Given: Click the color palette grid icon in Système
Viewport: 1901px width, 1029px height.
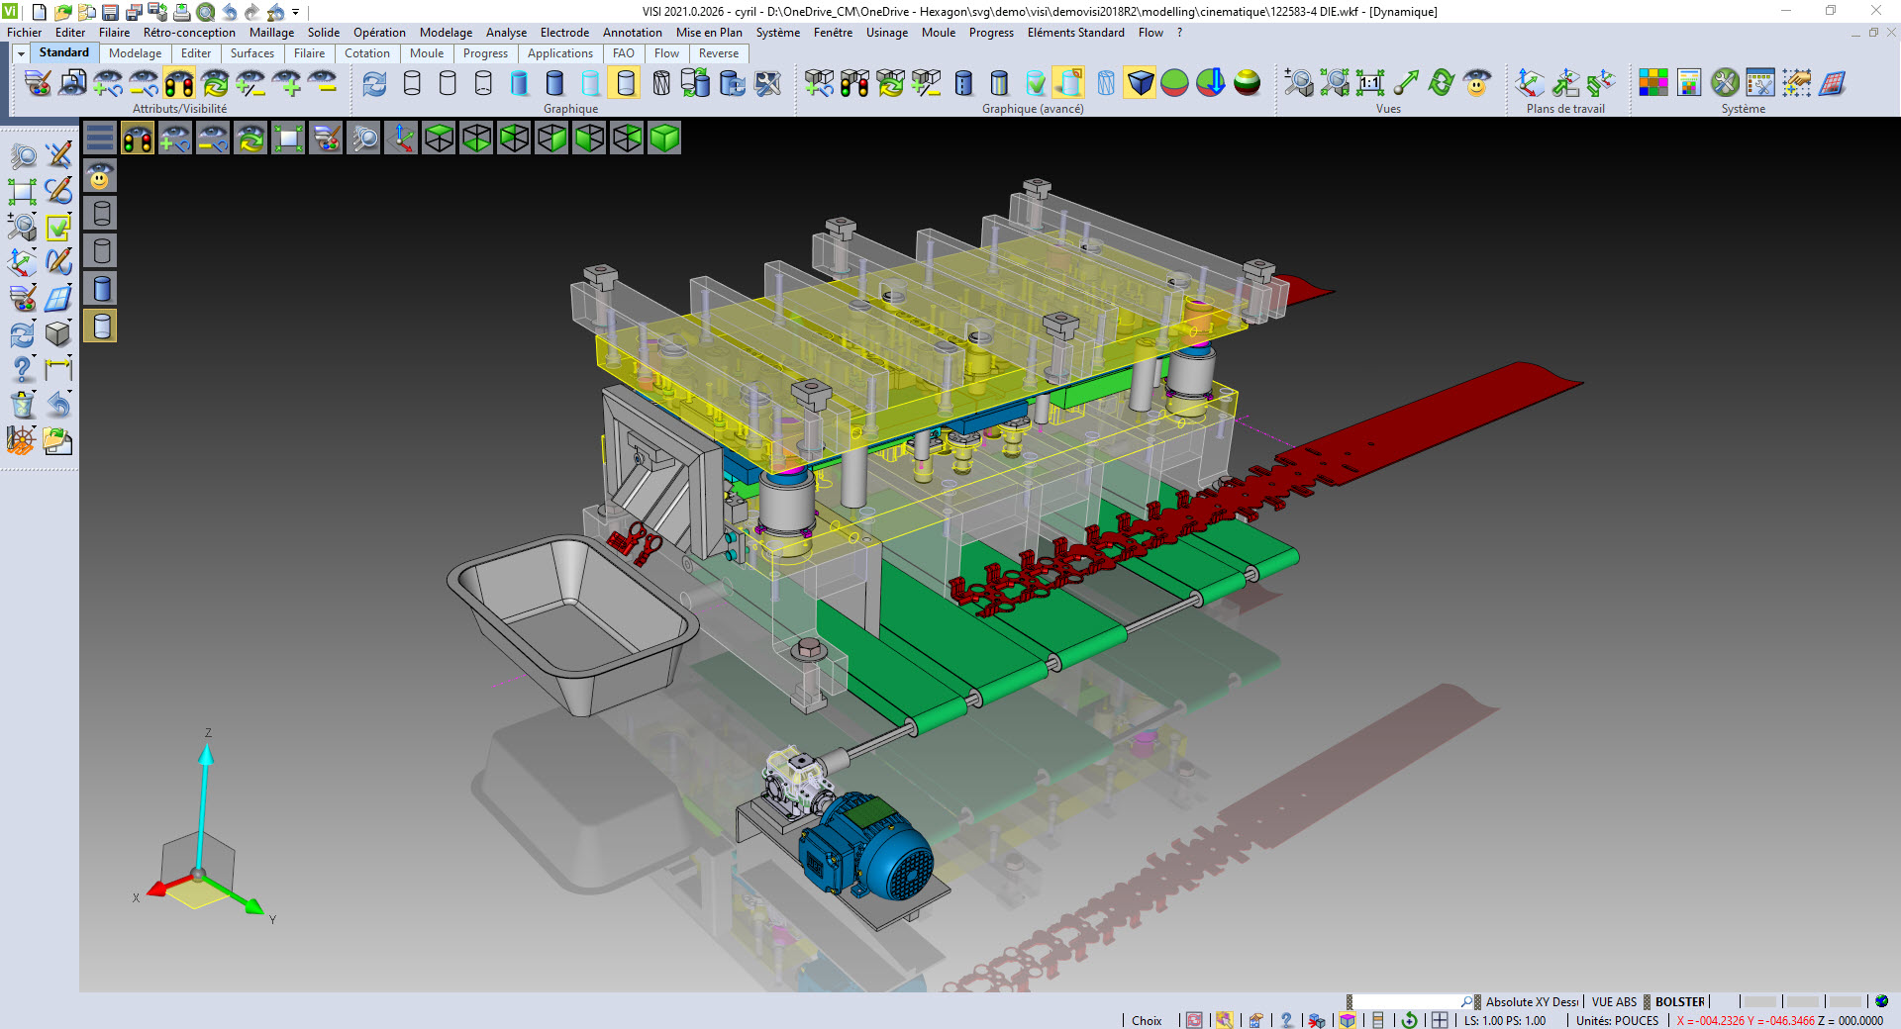Looking at the screenshot, I should [x=1652, y=83].
